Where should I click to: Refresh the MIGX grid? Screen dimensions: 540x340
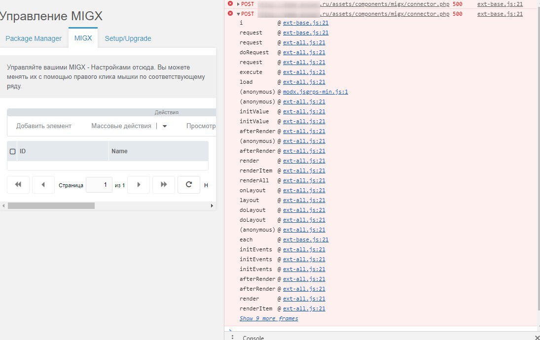pos(189,185)
